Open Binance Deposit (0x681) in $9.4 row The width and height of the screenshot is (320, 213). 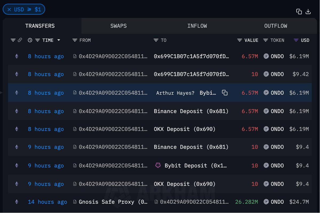click(x=191, y=147)
